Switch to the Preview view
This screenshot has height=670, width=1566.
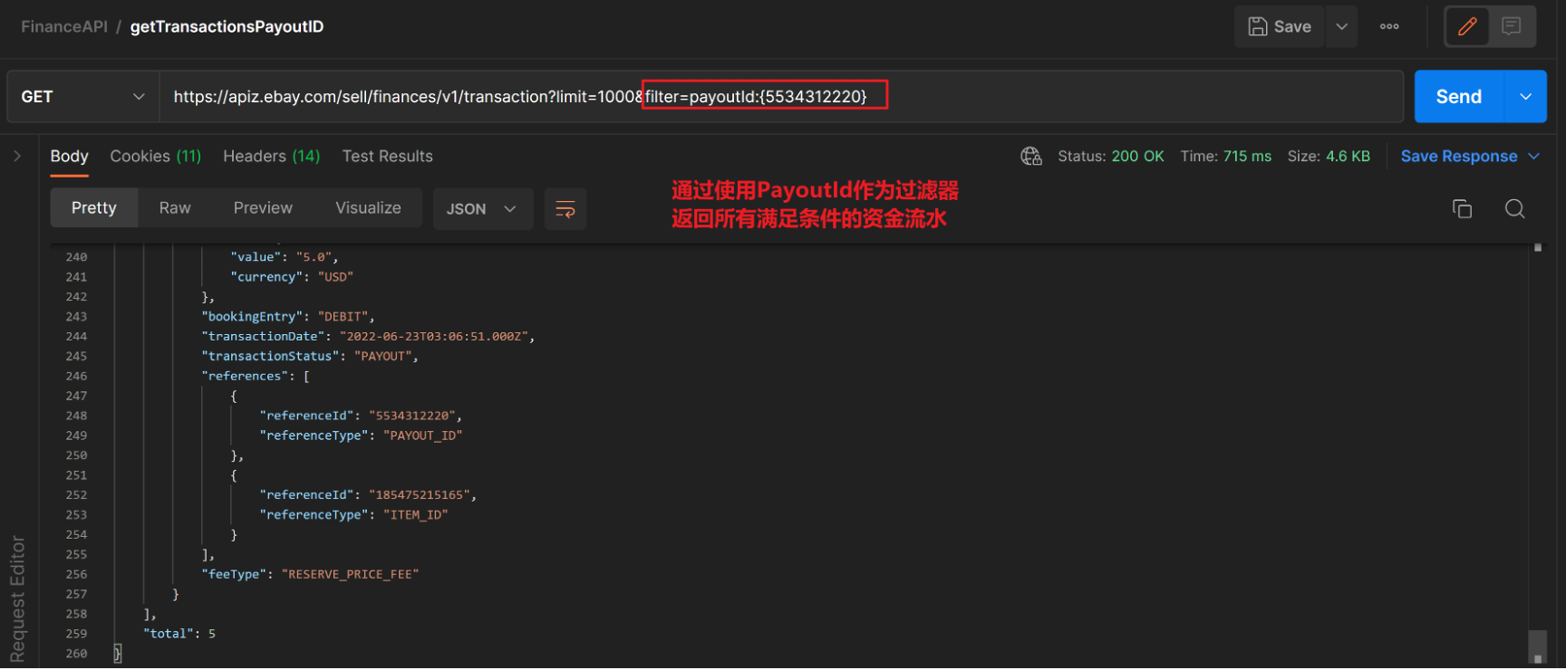[263, 208]
